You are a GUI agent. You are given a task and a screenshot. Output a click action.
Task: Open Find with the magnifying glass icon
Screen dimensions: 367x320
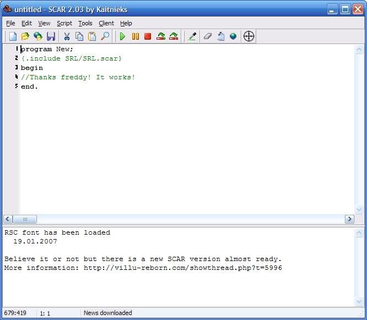pos(105,36)
